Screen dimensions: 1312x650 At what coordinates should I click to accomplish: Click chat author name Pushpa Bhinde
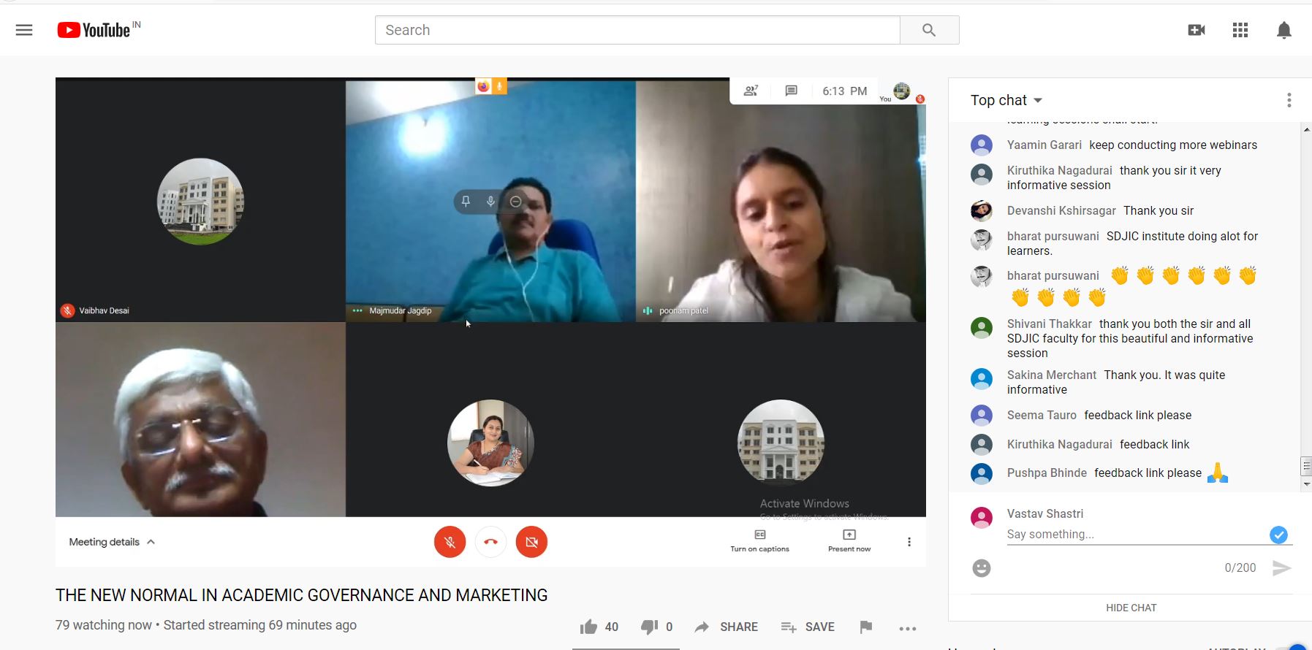(1047, 473)
